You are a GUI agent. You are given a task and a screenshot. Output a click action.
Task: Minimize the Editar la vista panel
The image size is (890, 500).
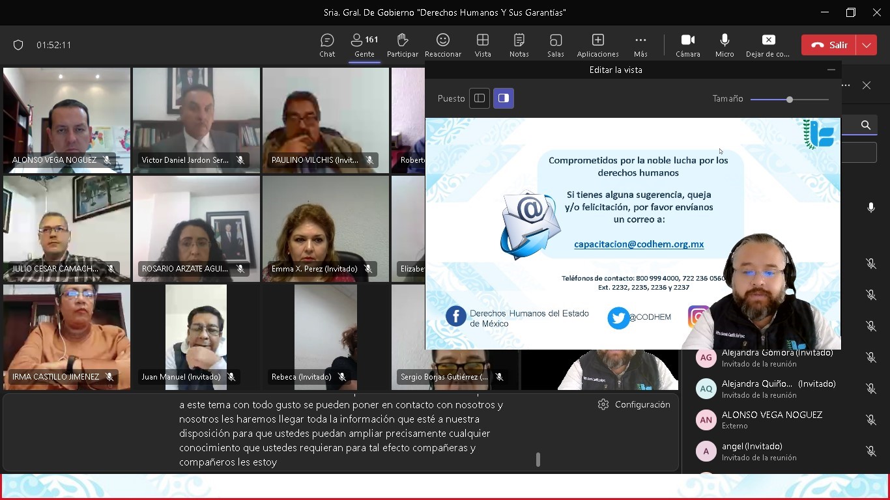tap(831, 70)
